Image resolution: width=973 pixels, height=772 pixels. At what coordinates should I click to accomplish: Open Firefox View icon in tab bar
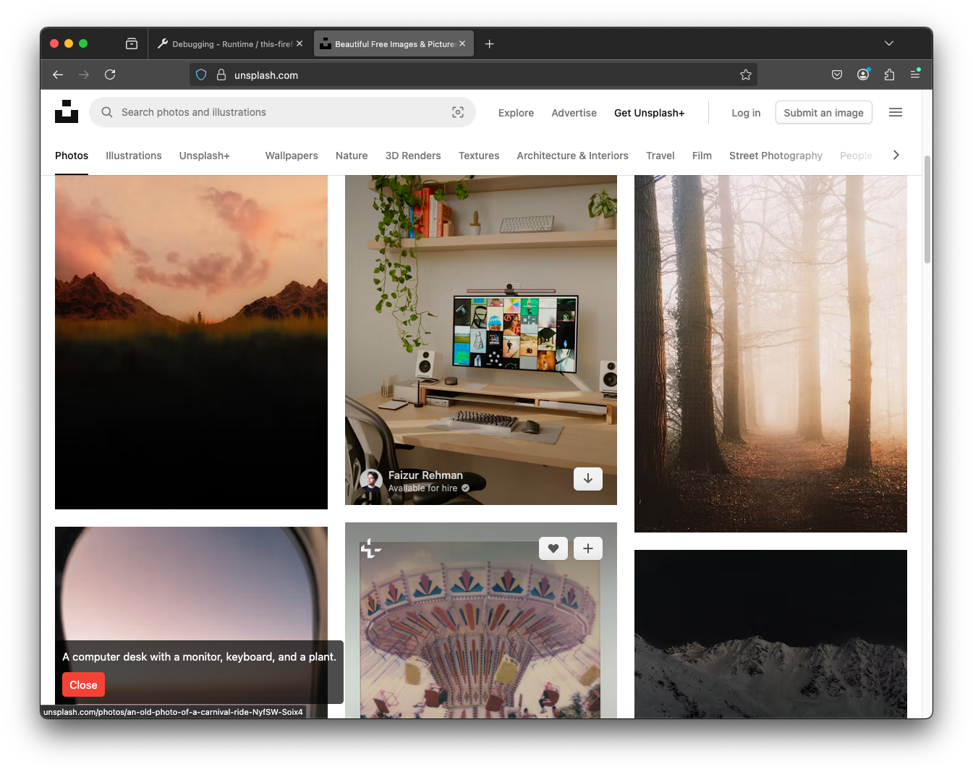pyautogui.click(x=132, y=44)
